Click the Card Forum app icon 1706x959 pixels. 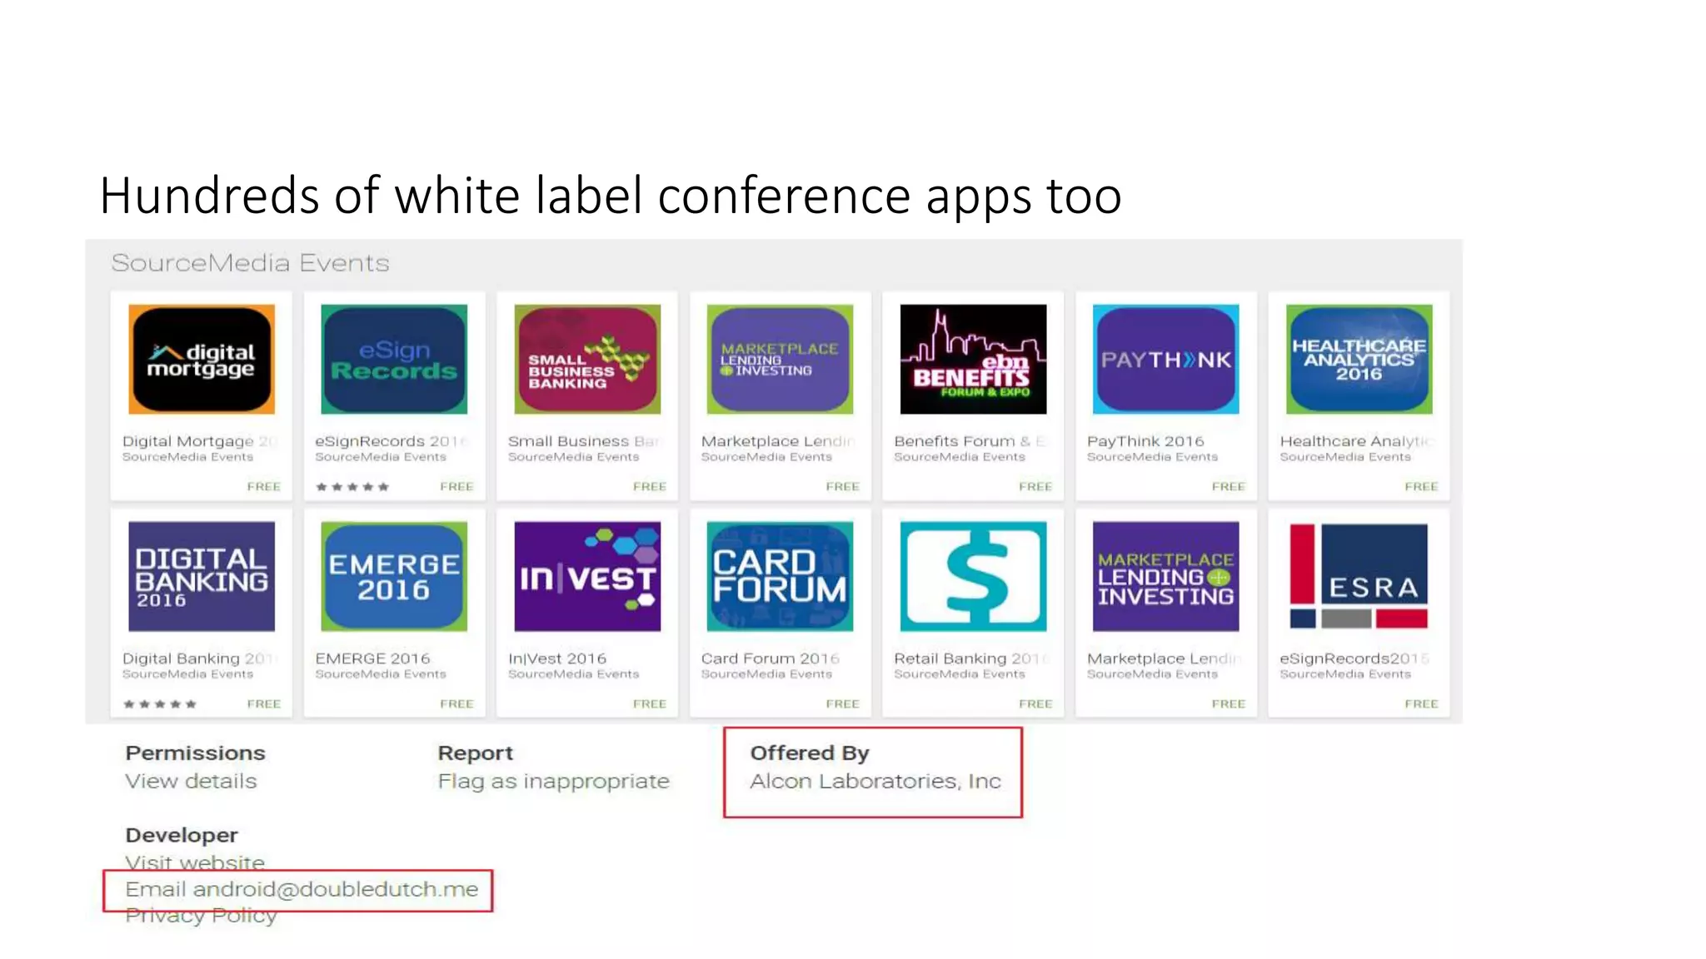pos(780,576)
